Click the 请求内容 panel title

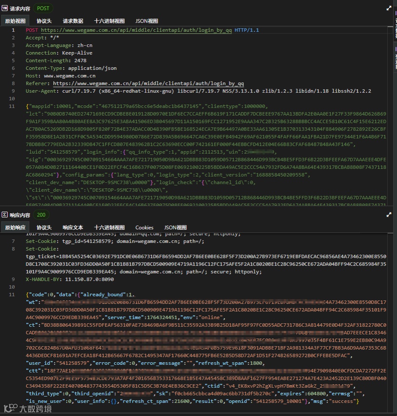click(x=20, y=8)
